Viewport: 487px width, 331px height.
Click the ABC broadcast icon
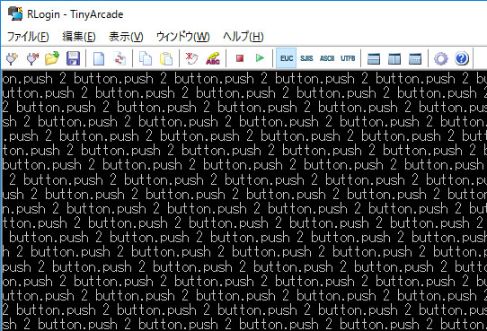pyautogui.click(x=213, y=58)
